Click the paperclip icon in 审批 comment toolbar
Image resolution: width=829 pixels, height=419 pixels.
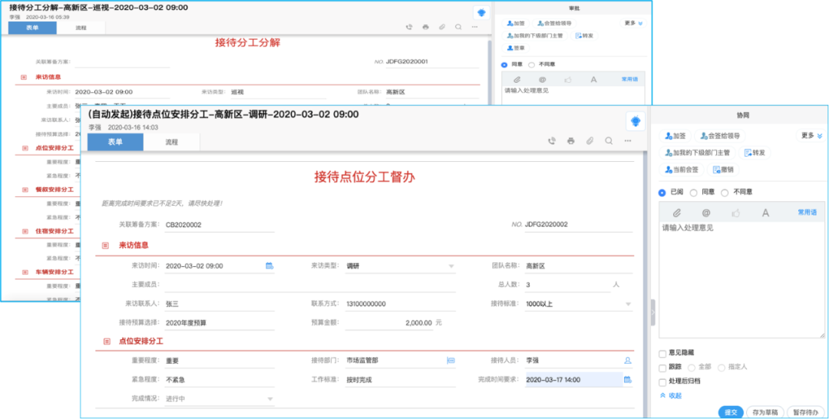517,79
